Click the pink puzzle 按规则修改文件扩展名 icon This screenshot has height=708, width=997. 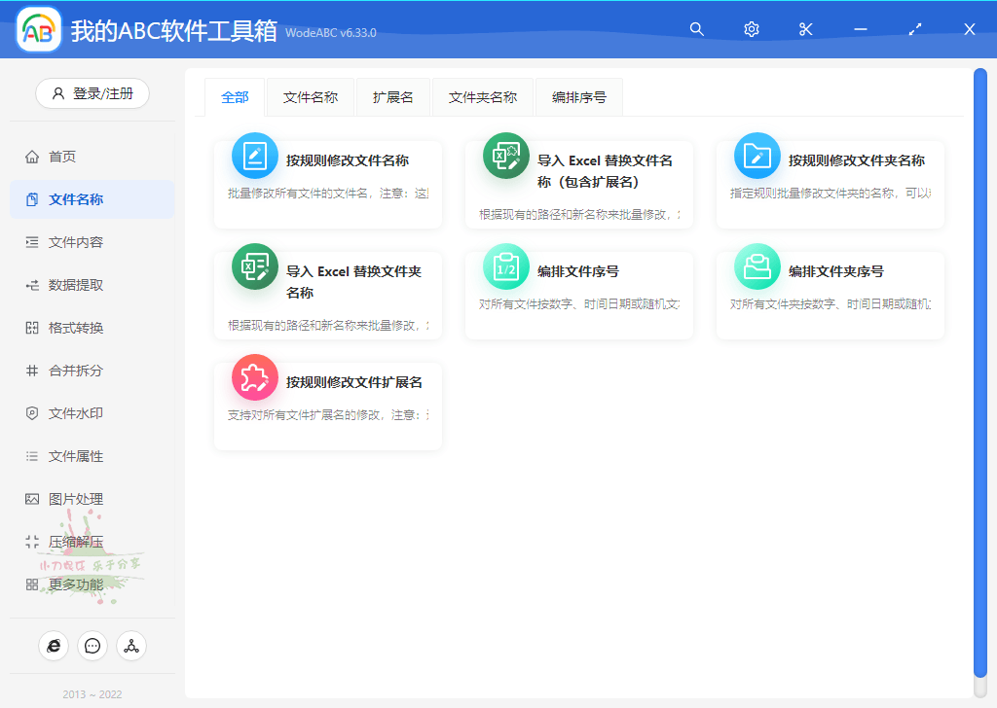tap(254, 377)
